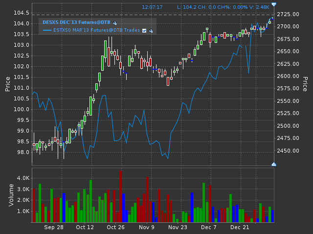Click the 2725.00 right axis value
This screenshot has width=313, height=234.
coord(288,14)
